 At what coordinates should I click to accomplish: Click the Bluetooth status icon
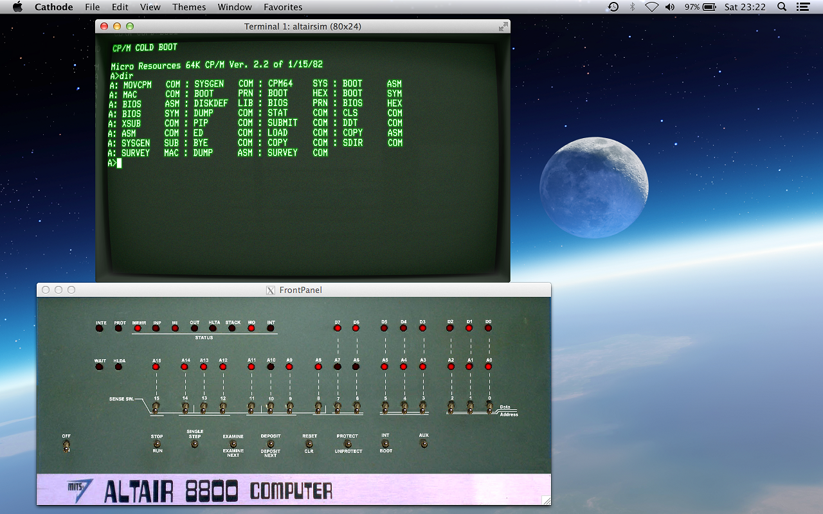[x=632, y=7]
